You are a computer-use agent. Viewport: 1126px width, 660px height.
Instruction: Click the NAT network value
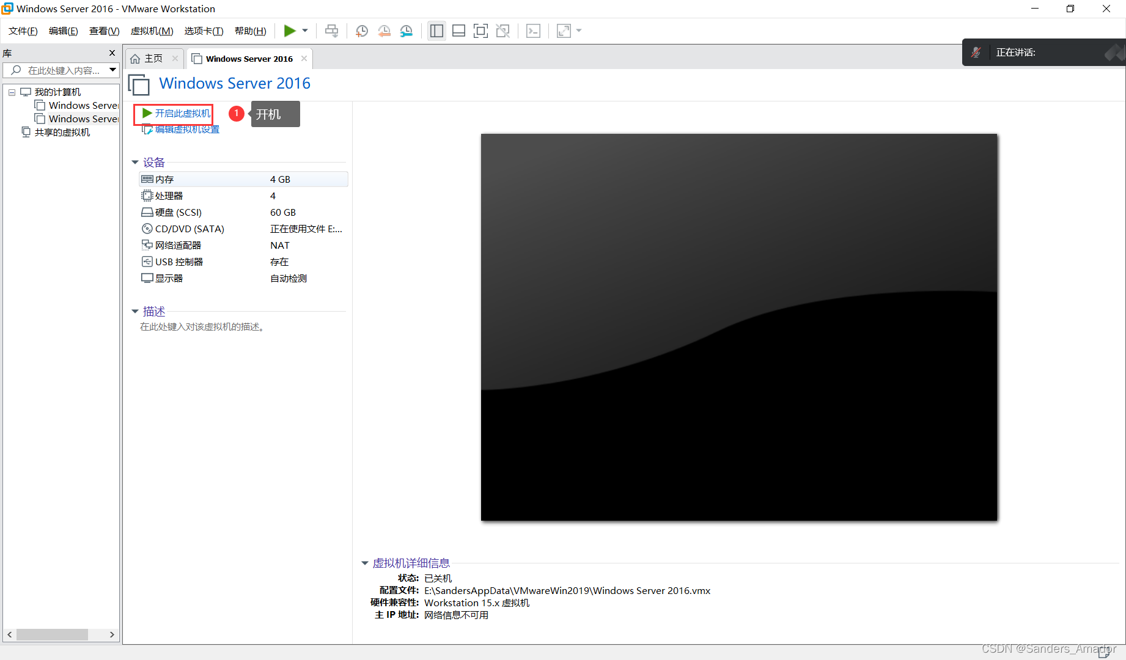point(280,245)
